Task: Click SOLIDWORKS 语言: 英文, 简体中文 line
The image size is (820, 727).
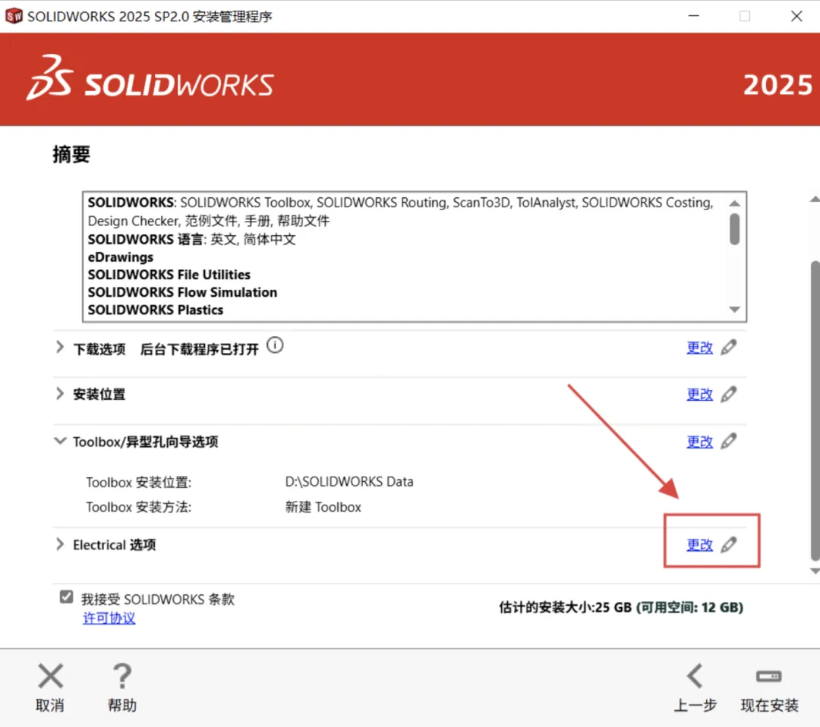Action: tap(192, 239)
